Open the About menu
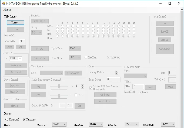This screenshot has width=184, height=128. (x=7, y=10)
